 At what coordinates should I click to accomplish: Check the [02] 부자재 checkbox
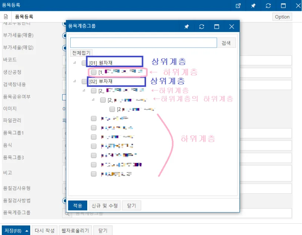pyautogui.click(x=84, y=81)
